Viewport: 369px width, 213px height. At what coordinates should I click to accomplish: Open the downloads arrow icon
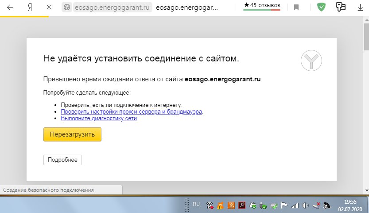pos(359,7)
